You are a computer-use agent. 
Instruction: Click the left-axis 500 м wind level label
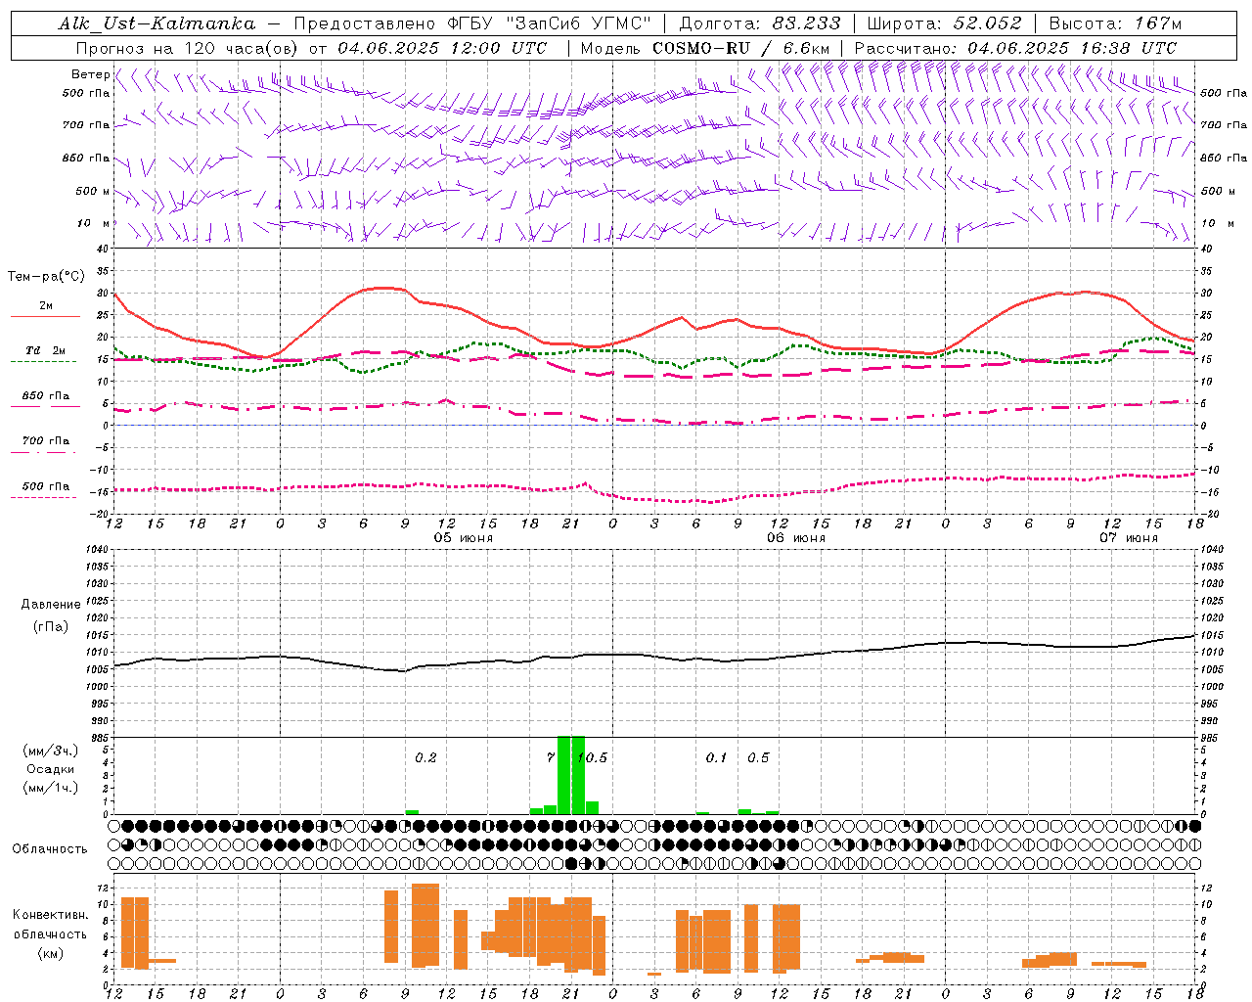tap(93, 191)
